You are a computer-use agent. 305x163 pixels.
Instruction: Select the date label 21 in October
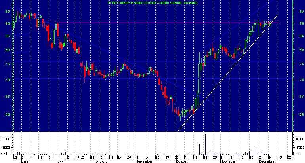[205, 157]
